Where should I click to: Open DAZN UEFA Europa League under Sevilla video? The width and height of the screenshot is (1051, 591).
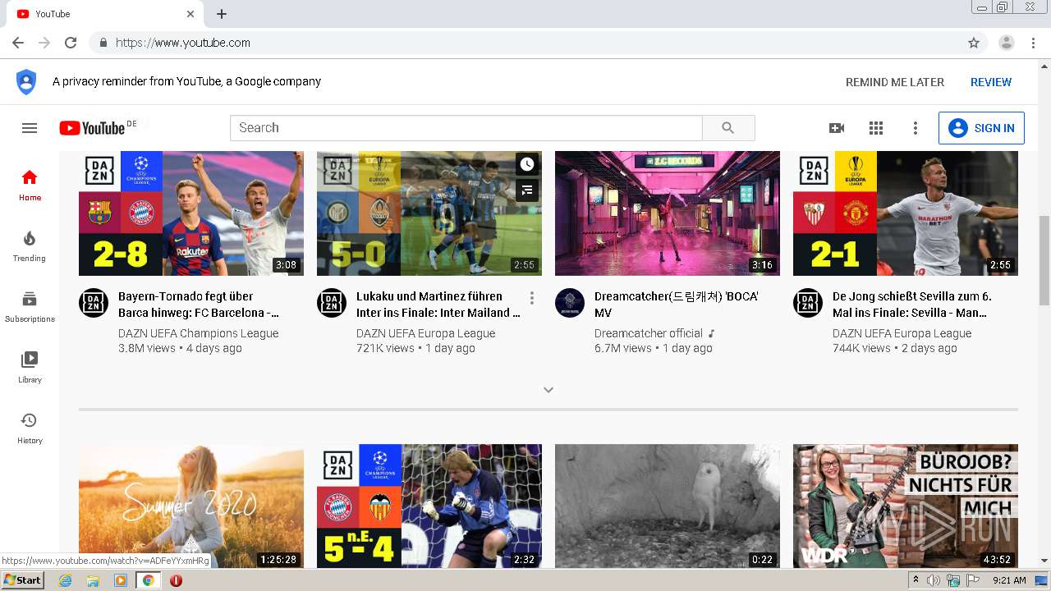902,333
